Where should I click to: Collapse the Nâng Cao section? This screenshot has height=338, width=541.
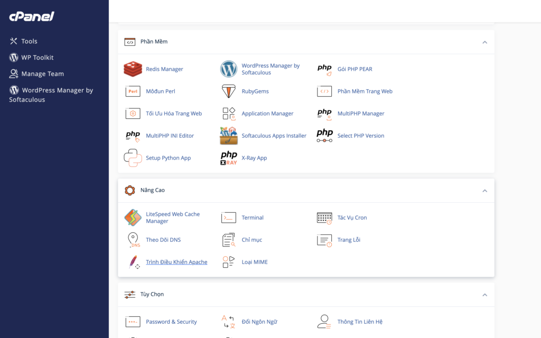[x=484, y=190]
